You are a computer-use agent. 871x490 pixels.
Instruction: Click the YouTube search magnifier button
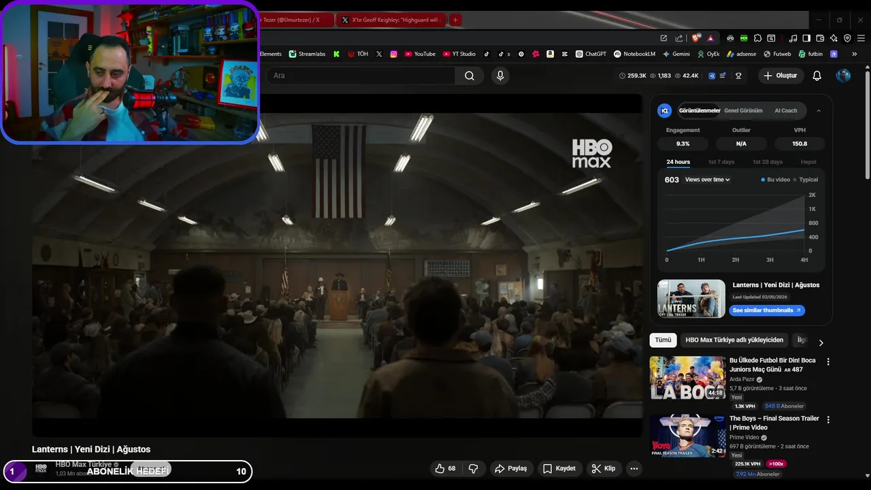pyautogui.click(x=470, y=76)
